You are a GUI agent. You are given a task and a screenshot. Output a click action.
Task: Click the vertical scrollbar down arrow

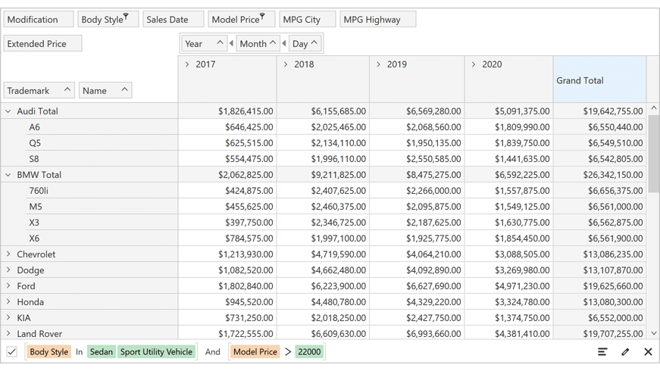[x=654, y=333]
